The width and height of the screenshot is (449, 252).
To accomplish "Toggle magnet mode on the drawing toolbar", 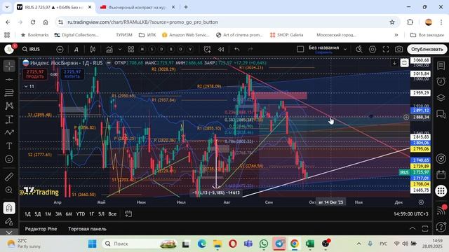I will tap(9, 208).
